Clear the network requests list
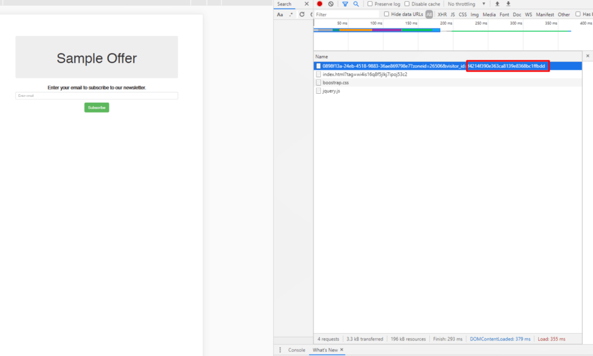This screenshot has width=593, height=356. pyautogui.click(x=330, y=4)
